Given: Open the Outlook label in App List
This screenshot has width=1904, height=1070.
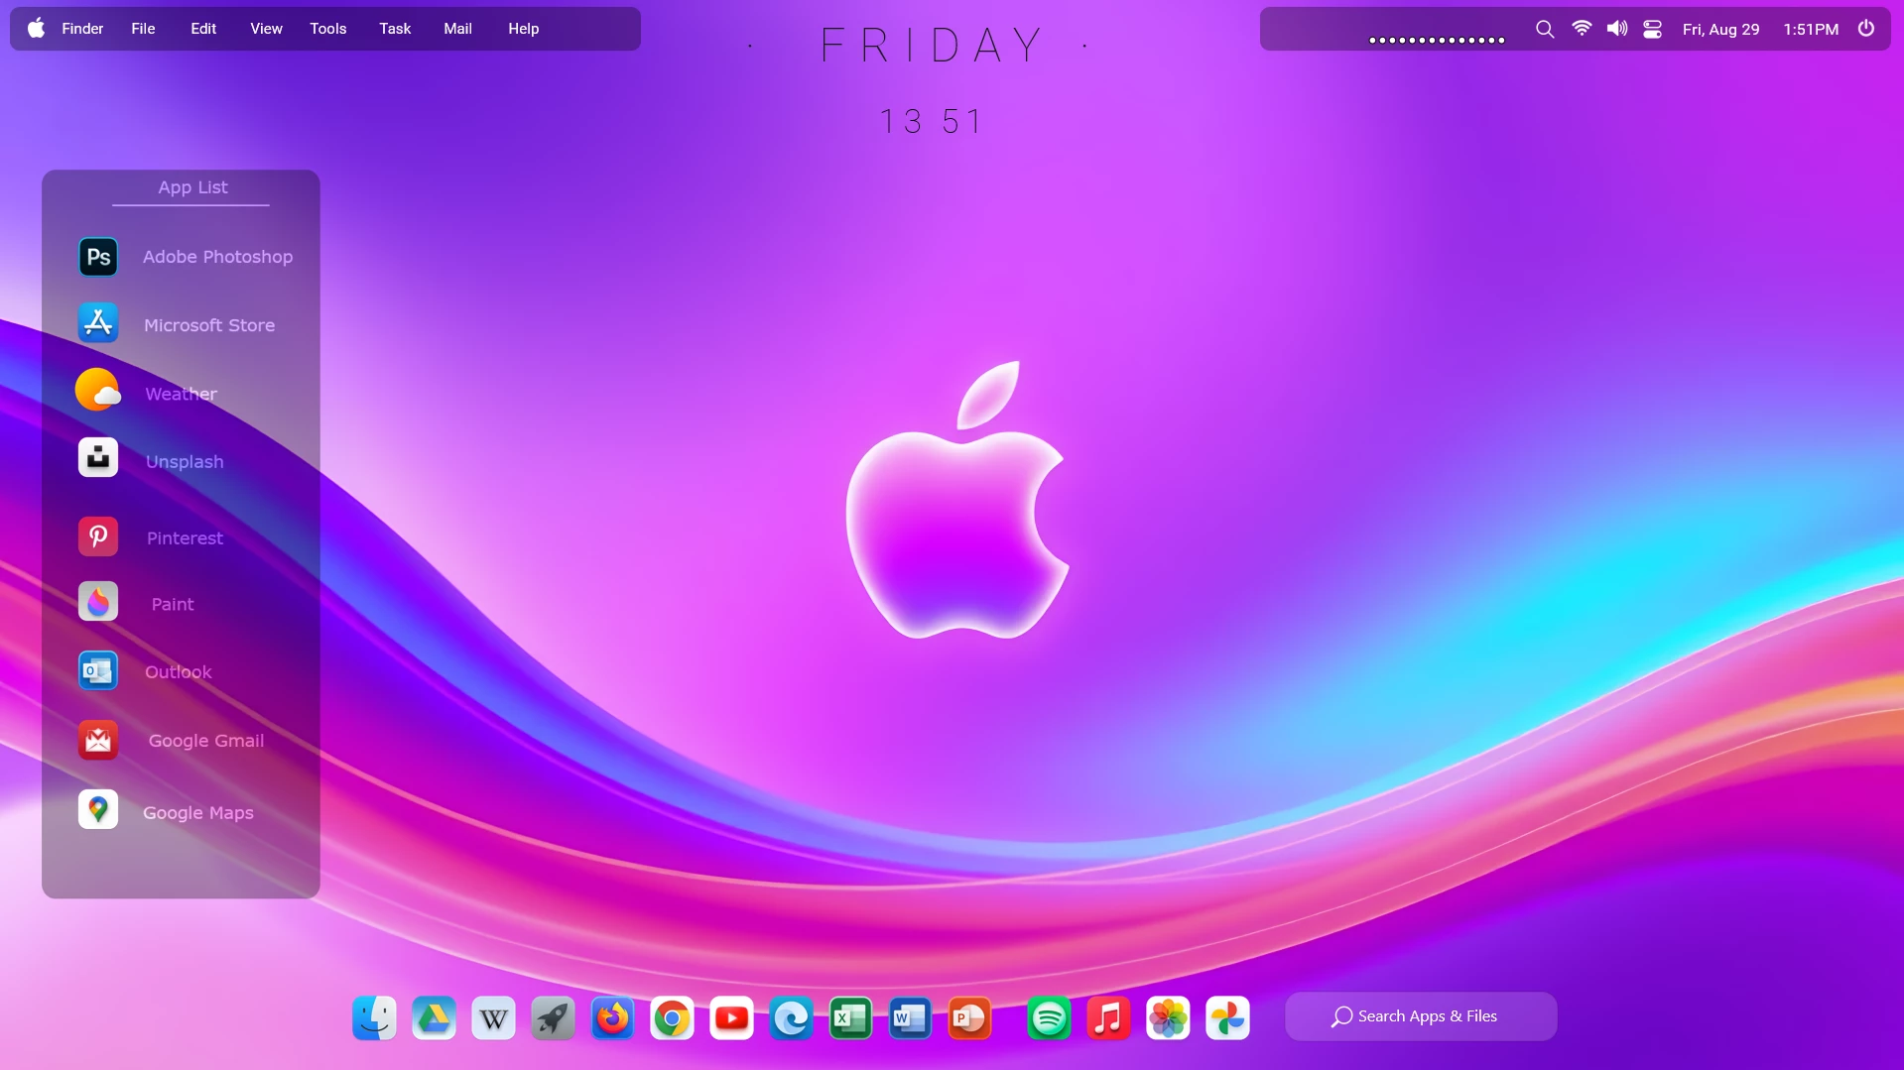Looking at the screenshot, I should tap(179, 672).
